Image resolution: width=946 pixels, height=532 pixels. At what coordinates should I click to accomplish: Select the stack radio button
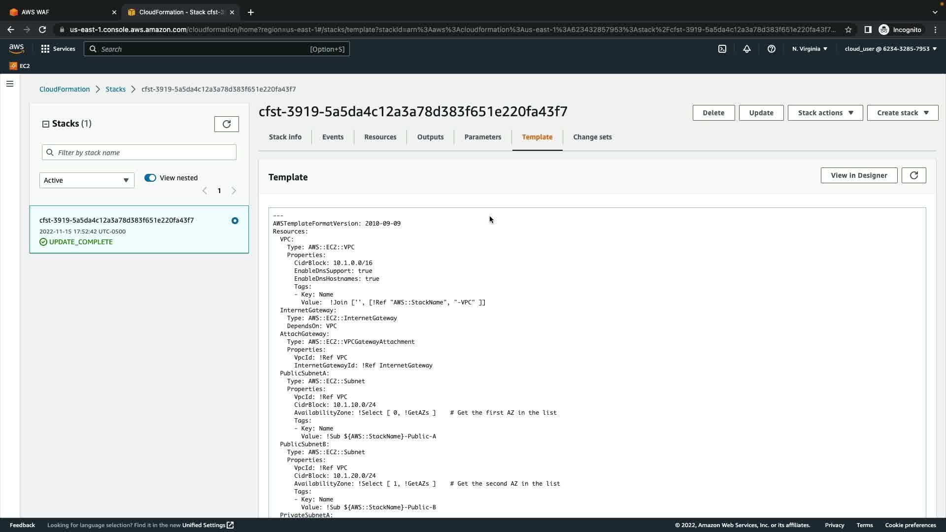[235, 221]
